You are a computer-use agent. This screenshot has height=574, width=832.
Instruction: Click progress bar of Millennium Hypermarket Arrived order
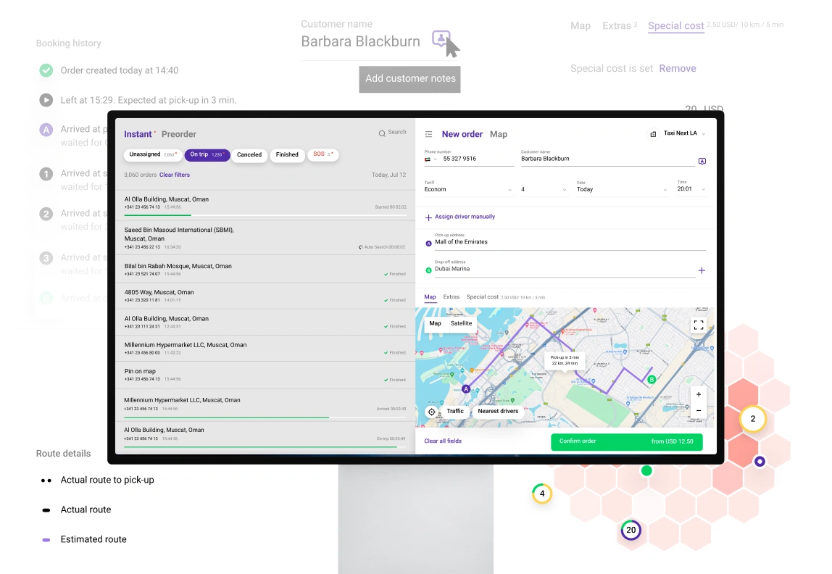[265, 417]
